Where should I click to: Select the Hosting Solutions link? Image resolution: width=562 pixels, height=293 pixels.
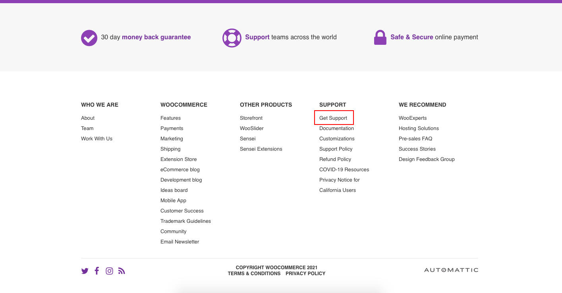click(419, 128)
